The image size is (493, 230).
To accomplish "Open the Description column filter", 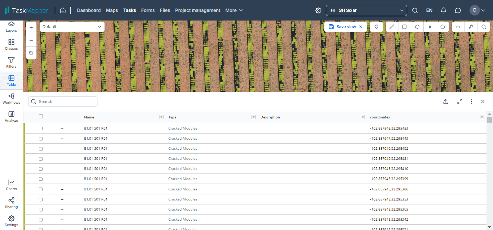I will pyautogui.click(x=363, y=117).
